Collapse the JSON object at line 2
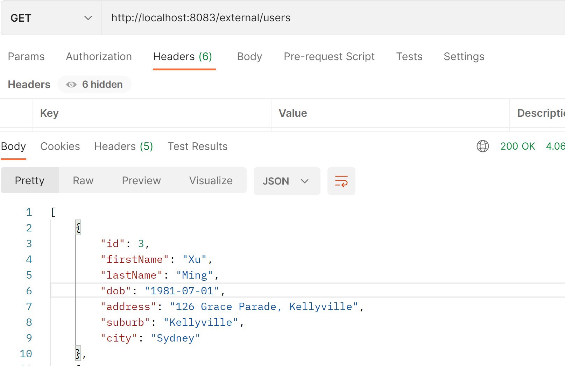565x366 pixels. 78,228
